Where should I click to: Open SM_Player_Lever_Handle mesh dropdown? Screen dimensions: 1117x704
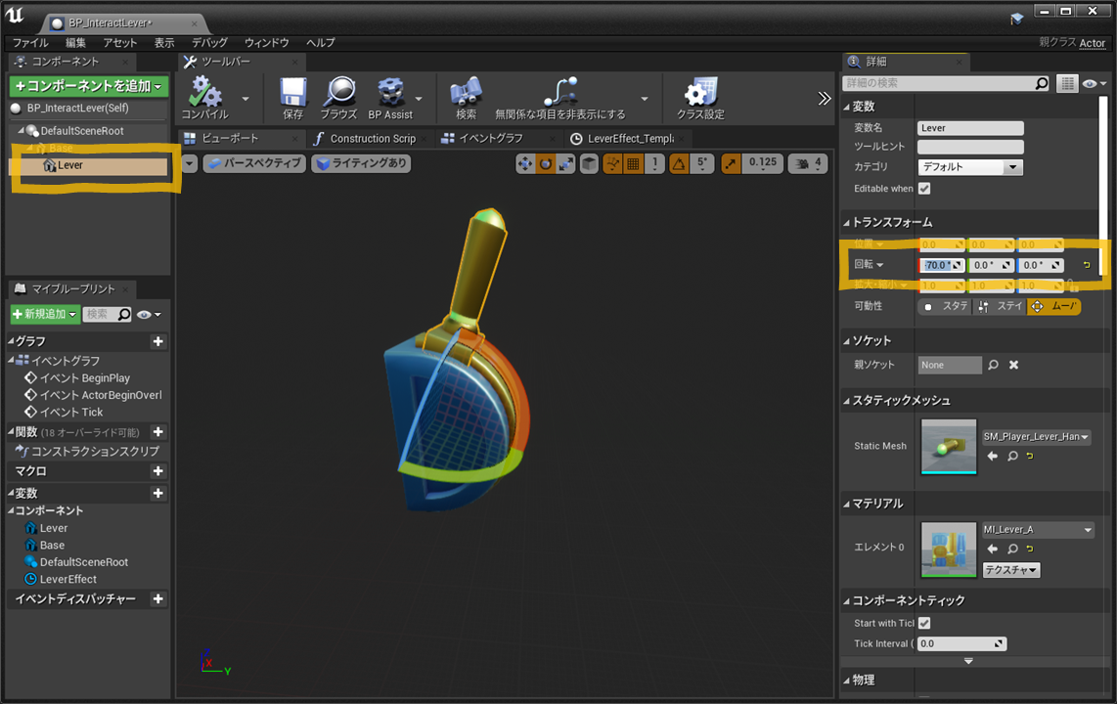[x=1037, y=436]
